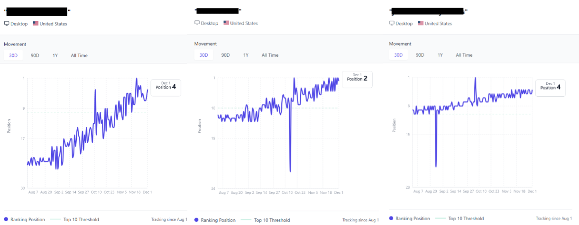This screenshot has height=225, width=579.
Task: Click the Dec 1 Position 4 tooltip in left chart
Action: pyautogui.click(x=165, y=85)
